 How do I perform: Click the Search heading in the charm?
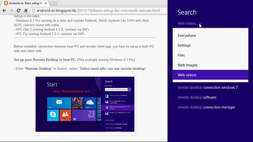(187, 12)
